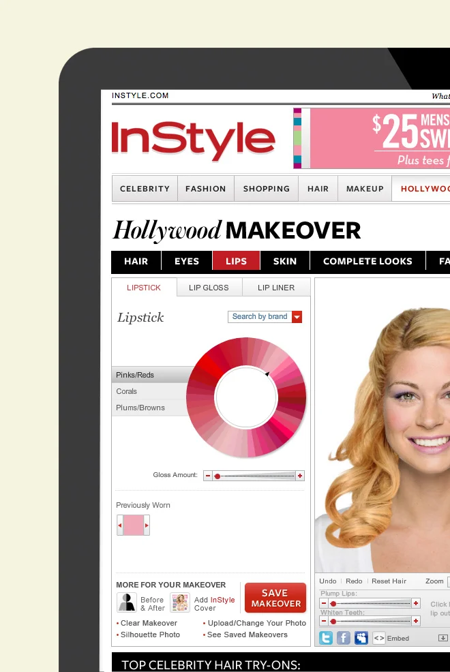This screenshot has width=450, height=672.
Task: Open Shopping in site navigation
Action: click(x=267, y=189)
